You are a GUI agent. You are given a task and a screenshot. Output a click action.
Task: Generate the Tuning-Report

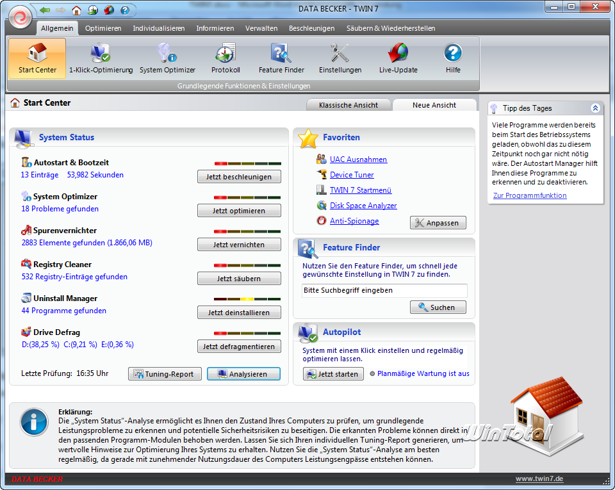165,374
